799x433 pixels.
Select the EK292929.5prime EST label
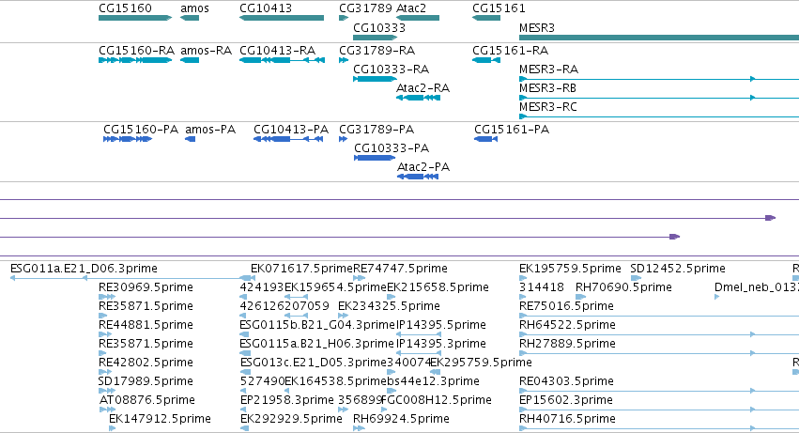(x=291, y=419)
